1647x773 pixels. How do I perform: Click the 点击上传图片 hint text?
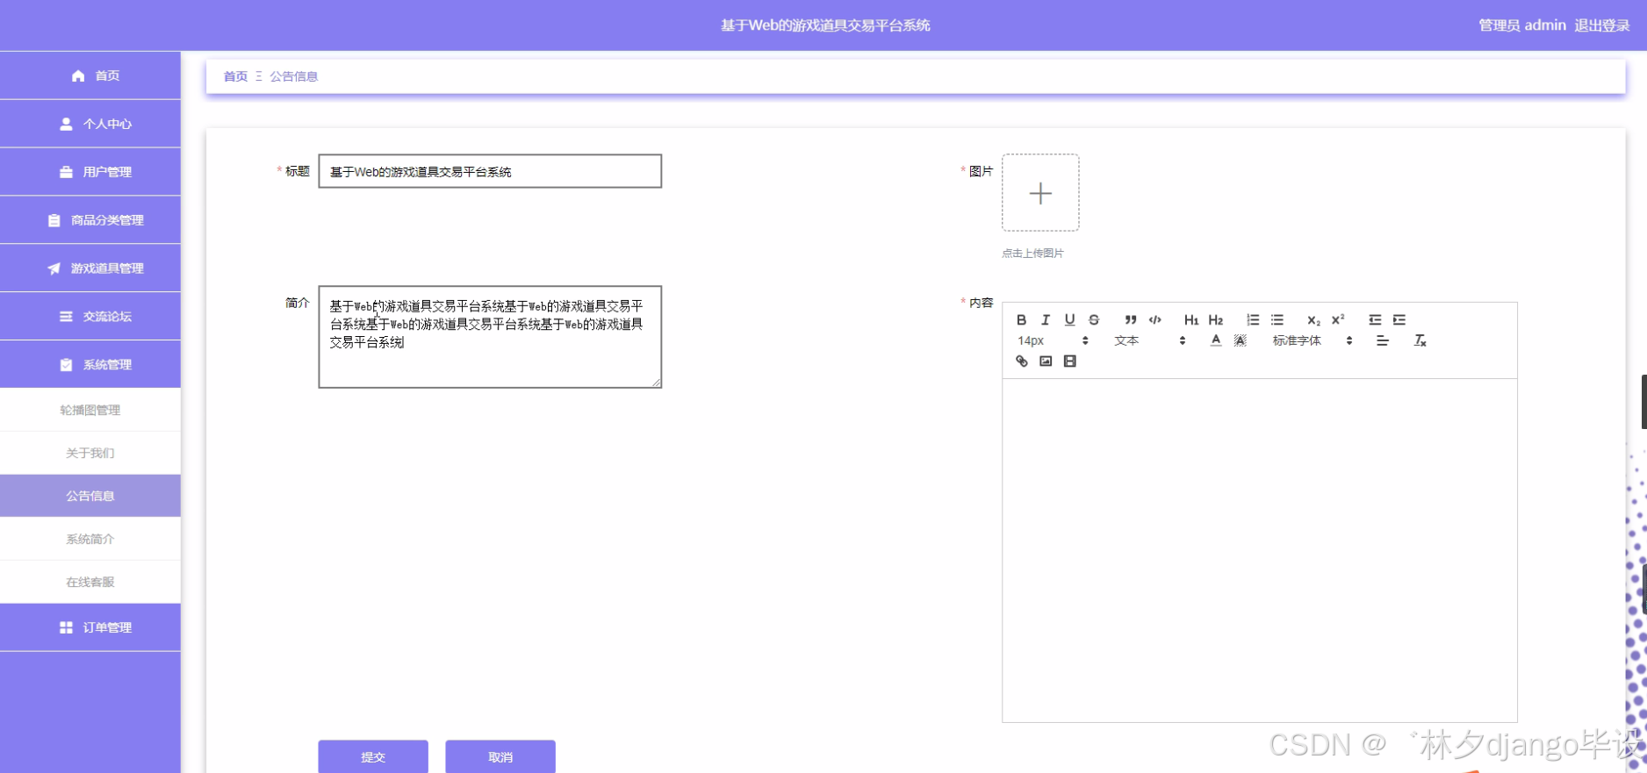[x=1032, y=254]
